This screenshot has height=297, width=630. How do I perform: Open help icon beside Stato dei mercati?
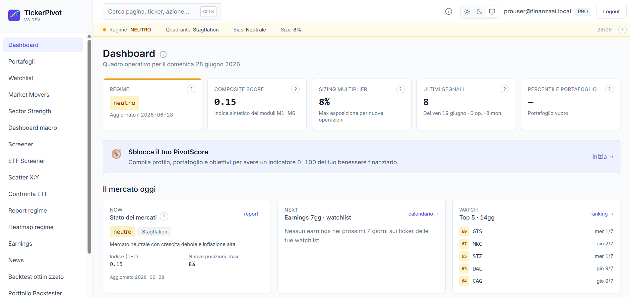[x=164, y=217]
